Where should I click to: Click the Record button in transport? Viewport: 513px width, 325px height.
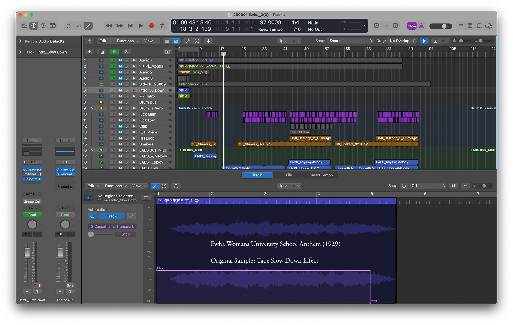pyautogui.click(x=151, y=26)
